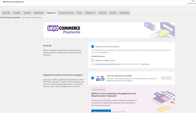Viewport: 196px width, 113px height.
Task: Click the Modalità di prova heading
Action: [98, 56]
